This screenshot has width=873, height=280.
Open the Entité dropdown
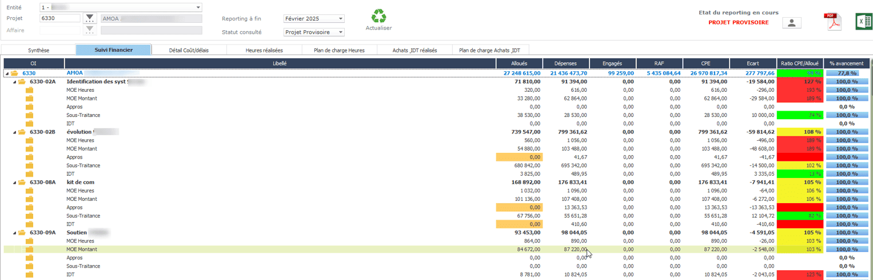pos(198,7)
